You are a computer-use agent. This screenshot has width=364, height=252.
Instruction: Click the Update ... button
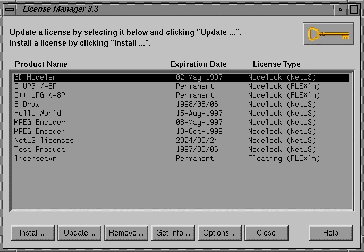(79, 233)
